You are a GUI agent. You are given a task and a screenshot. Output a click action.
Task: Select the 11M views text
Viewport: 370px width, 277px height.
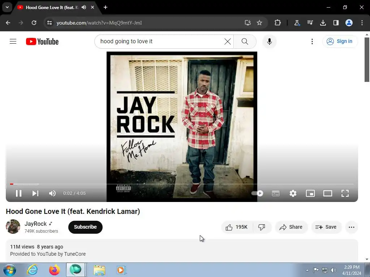22,247
